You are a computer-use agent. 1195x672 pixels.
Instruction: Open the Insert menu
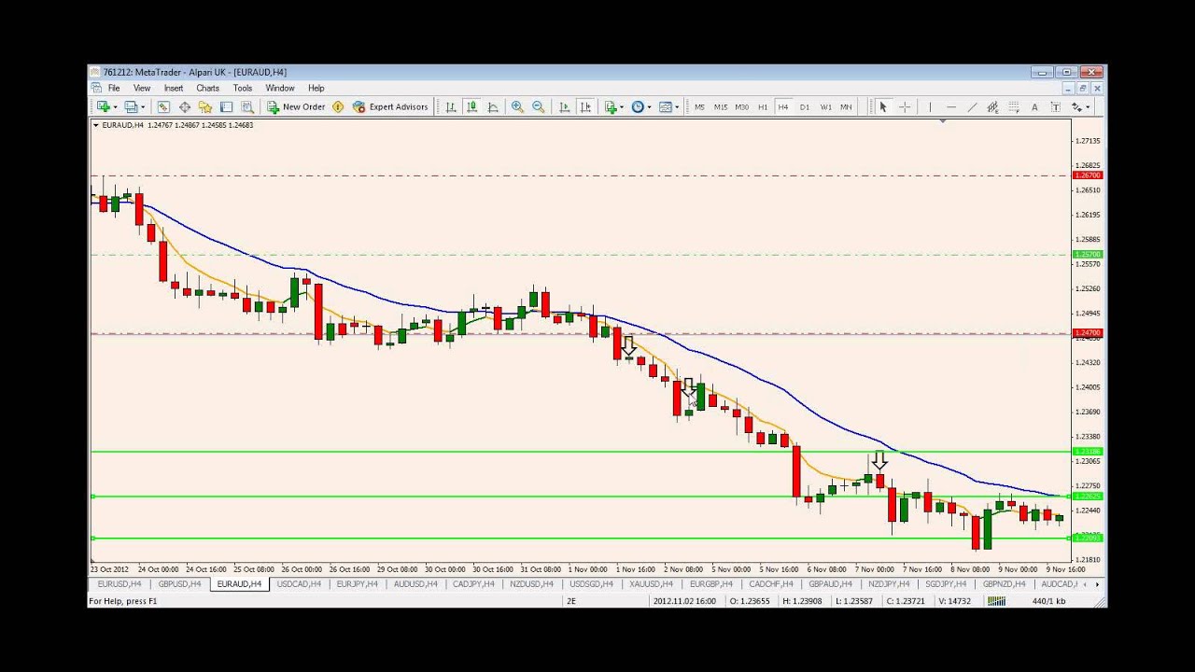click(x=174, y=89)
